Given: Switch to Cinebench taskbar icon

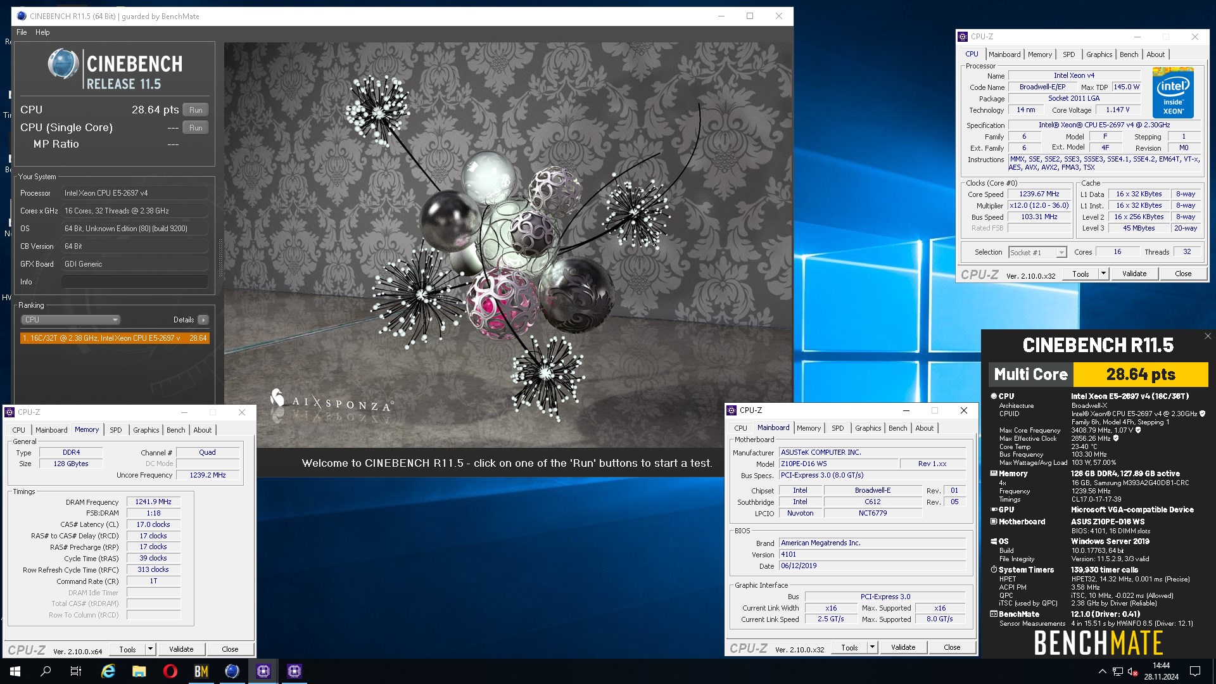Looking at the screenshot, I should [232, 671].
